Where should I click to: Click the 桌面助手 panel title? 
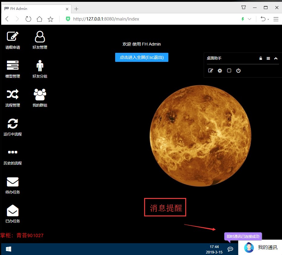(214, 58)
